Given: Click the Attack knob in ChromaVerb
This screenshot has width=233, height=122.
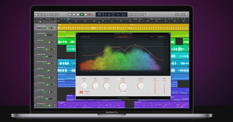Looking at the screenshot, I should (84, 86).
